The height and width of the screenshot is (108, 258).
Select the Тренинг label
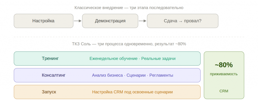[50, 58]
